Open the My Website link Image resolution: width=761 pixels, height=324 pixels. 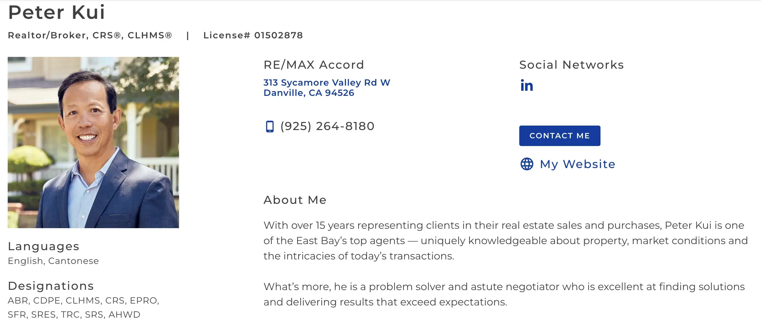(x=577, y=164)
